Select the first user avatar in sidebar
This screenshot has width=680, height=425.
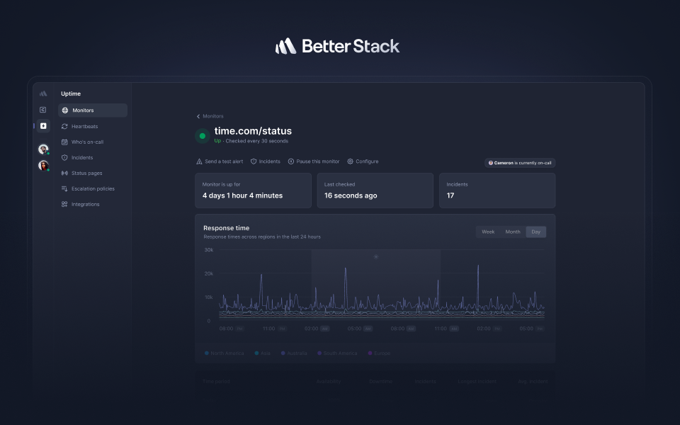[x=43, y=149]
